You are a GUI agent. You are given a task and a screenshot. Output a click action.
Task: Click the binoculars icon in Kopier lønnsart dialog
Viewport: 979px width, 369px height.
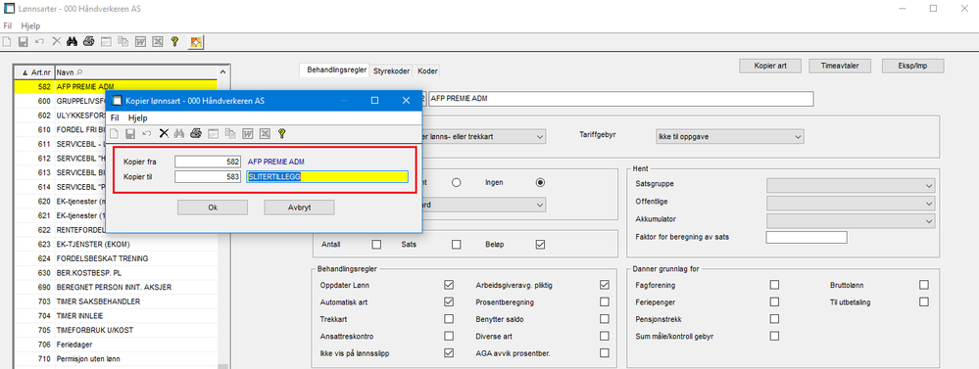pyautogui.click(x=179, y=133)
